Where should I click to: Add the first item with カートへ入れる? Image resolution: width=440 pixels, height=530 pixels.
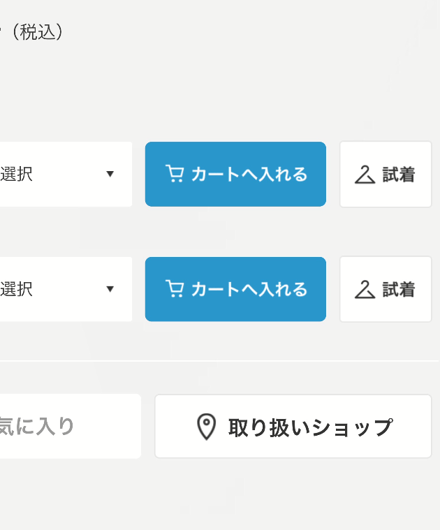[x=235, y=174]
